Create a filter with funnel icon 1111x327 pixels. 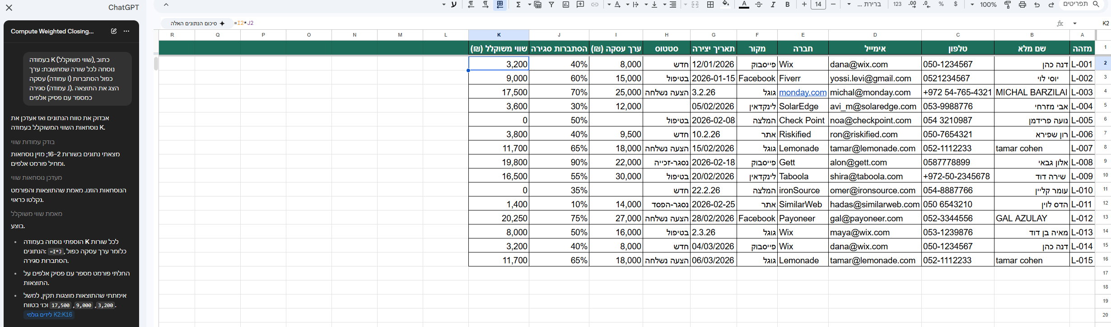point(551,5)
